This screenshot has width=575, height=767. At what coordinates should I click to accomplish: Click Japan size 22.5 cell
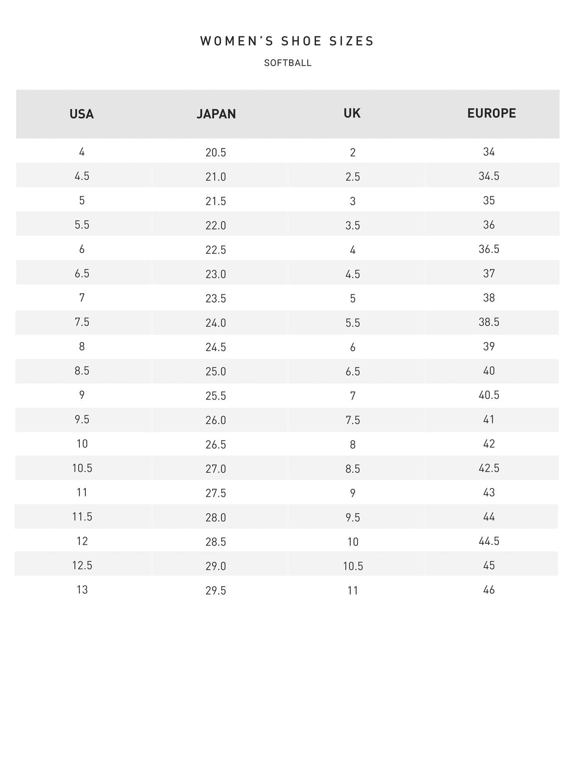point(216,250)
